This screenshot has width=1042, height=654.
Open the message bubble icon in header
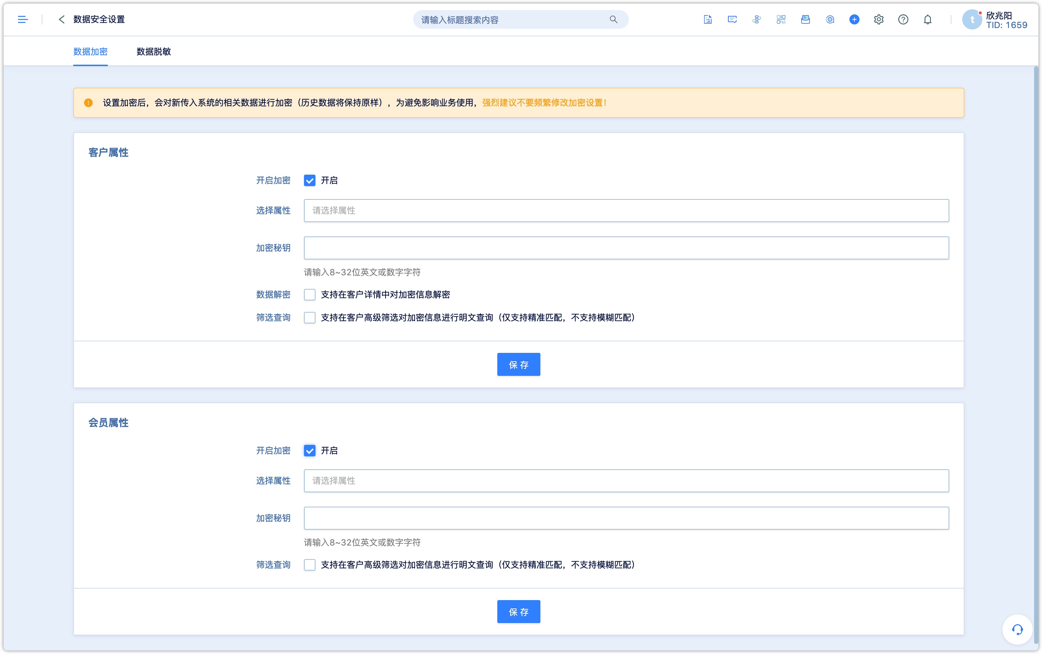(x=732, y=19)
